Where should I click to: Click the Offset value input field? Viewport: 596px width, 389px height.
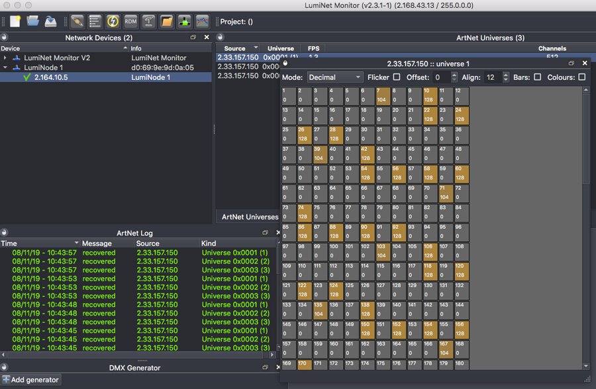pos(439,77)
